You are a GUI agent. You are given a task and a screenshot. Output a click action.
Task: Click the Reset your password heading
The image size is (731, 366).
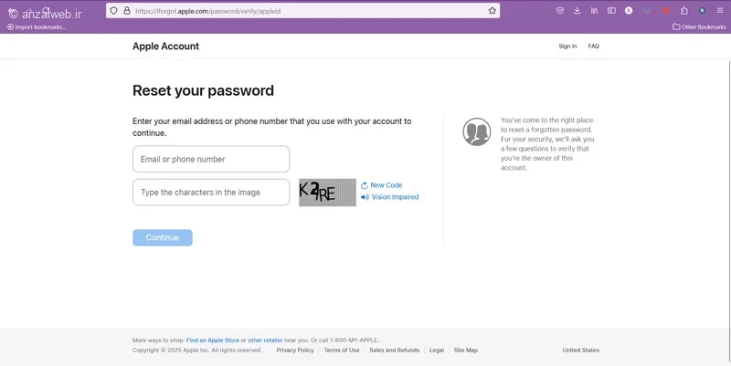(x=203, y=90)
